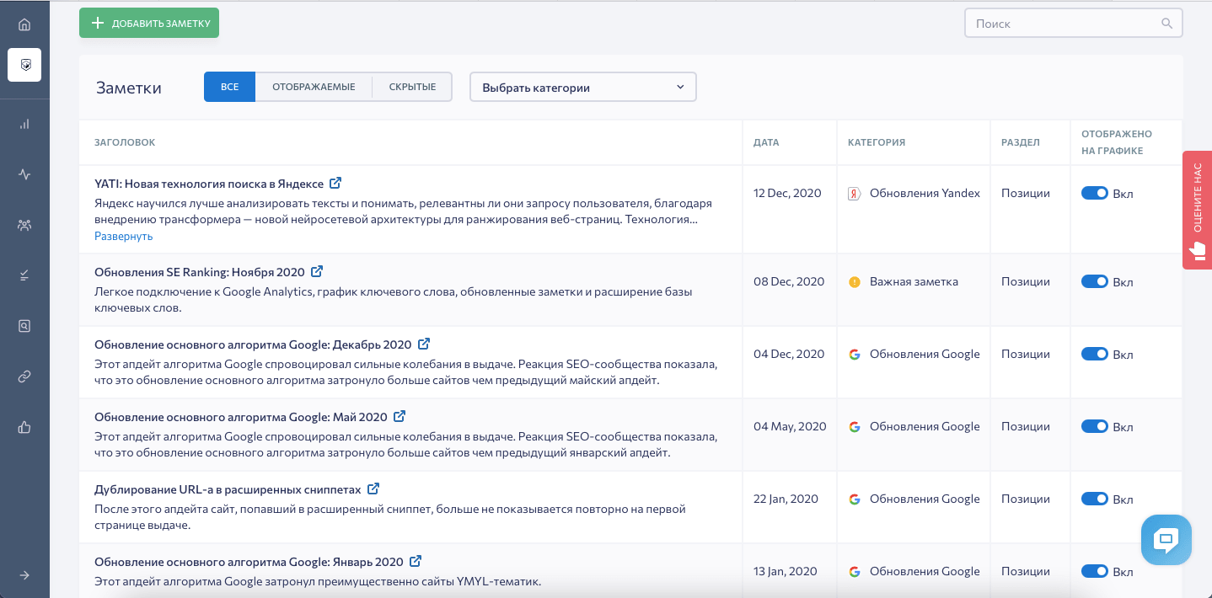Open external link icon for Декабрь 2020 note
Viewport: 1212px width, 598px height.
pos(424,344)
